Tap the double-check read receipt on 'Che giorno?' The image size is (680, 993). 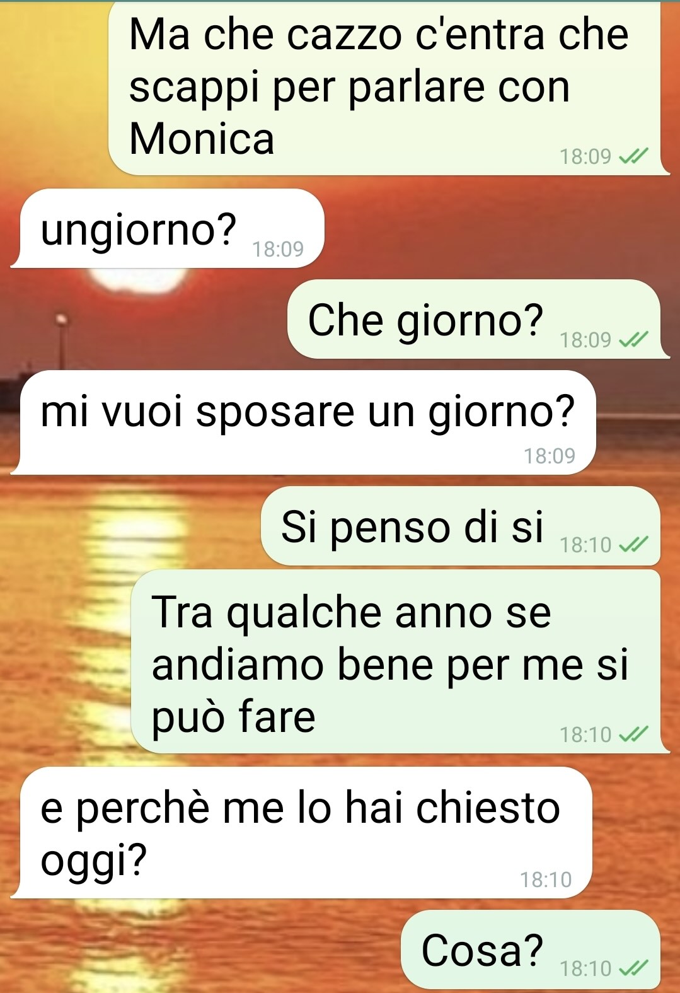633,340
